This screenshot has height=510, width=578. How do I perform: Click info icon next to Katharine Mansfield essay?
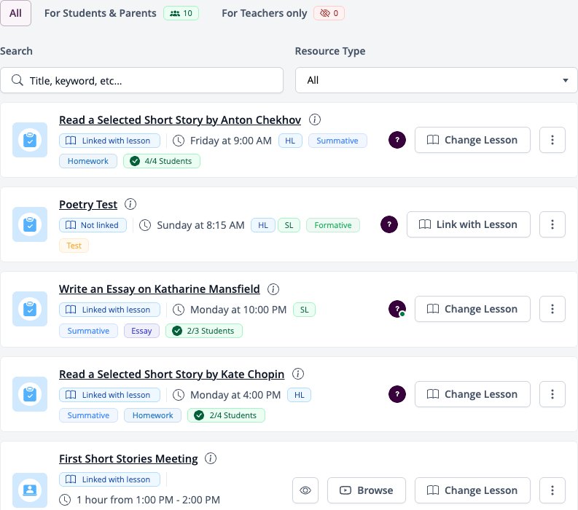click(x=273, y=289)
